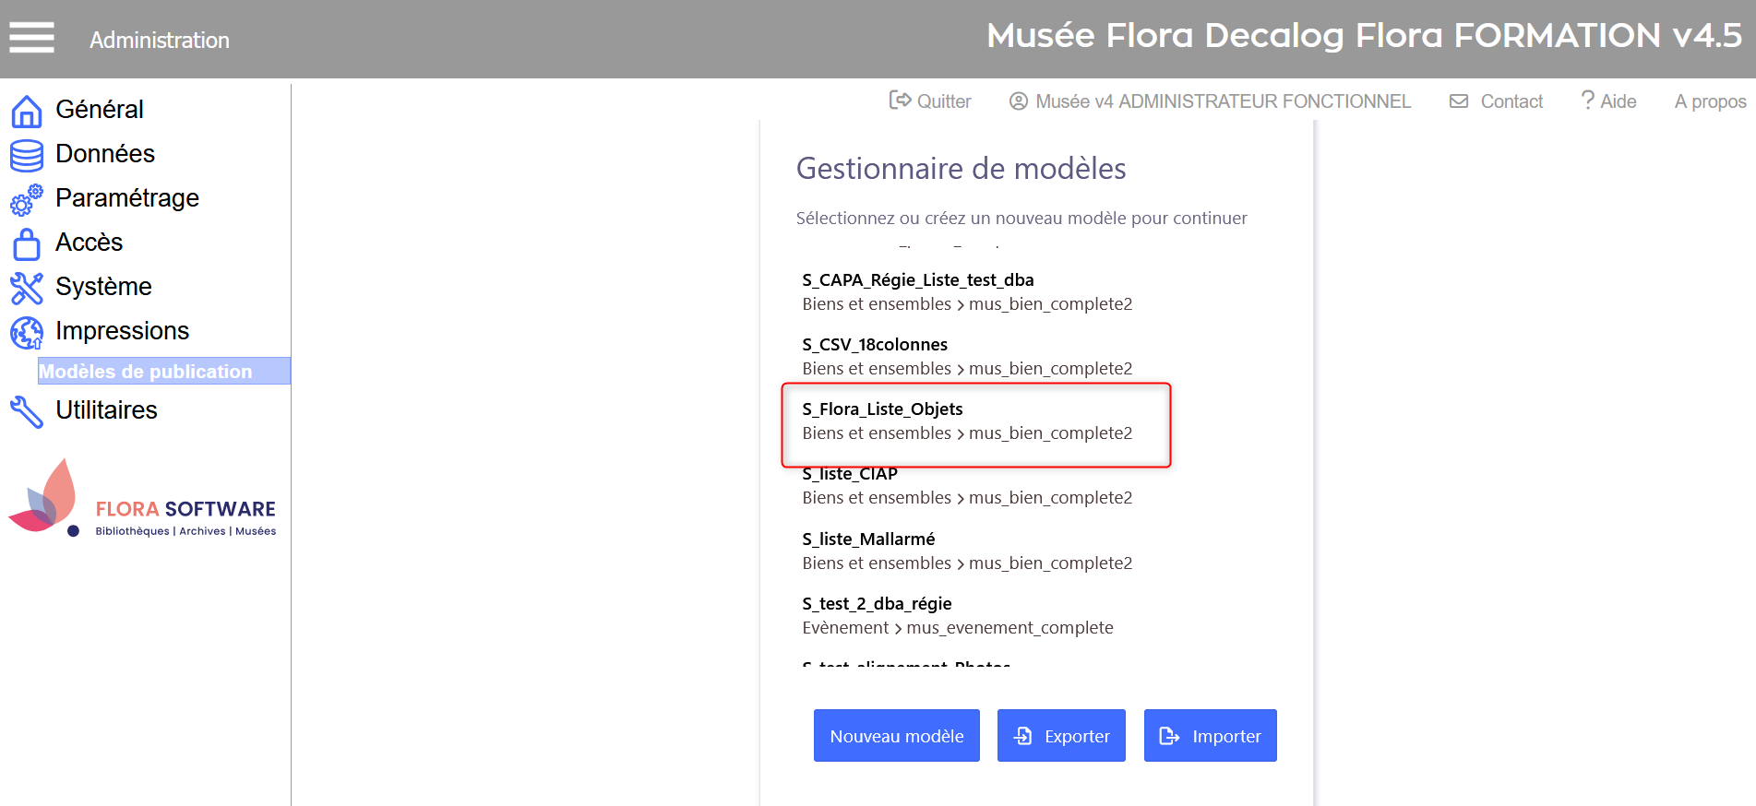
Task: Click the Contact envelope icon
Action: 1459,101
